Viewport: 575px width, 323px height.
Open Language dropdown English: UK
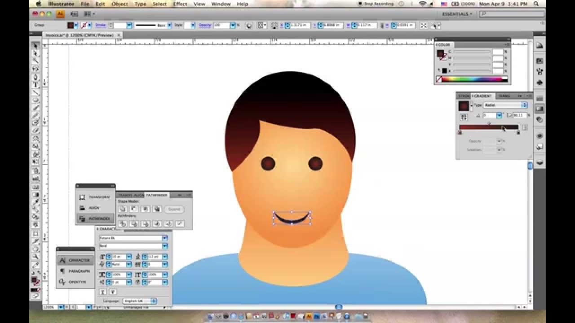[x=140, y=301]
